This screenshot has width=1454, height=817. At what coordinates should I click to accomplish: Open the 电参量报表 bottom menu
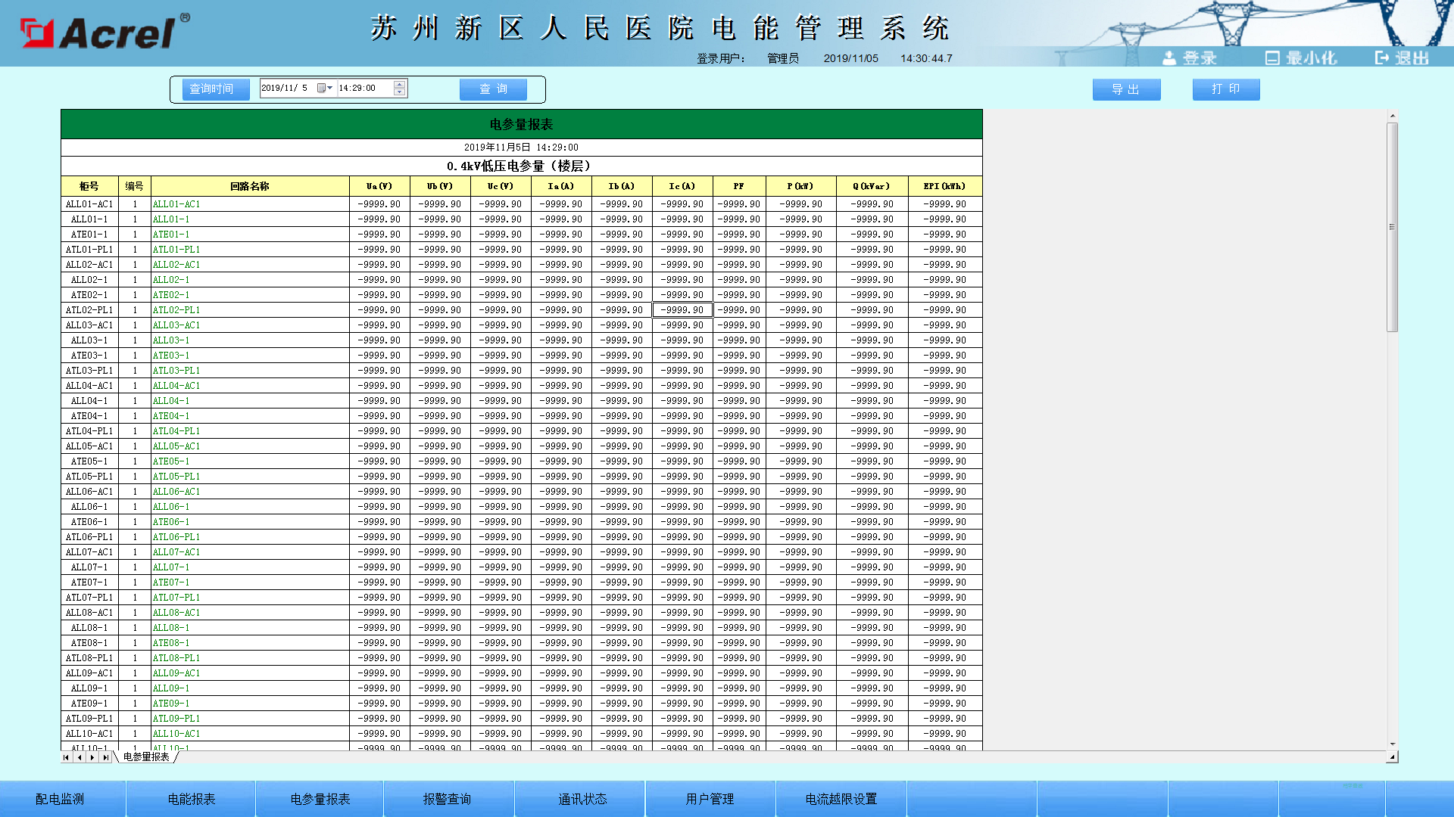(x=320, y=799)
